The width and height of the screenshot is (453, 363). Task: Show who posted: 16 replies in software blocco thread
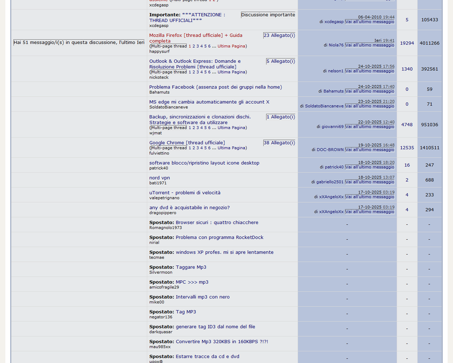(x=407, y=165)
